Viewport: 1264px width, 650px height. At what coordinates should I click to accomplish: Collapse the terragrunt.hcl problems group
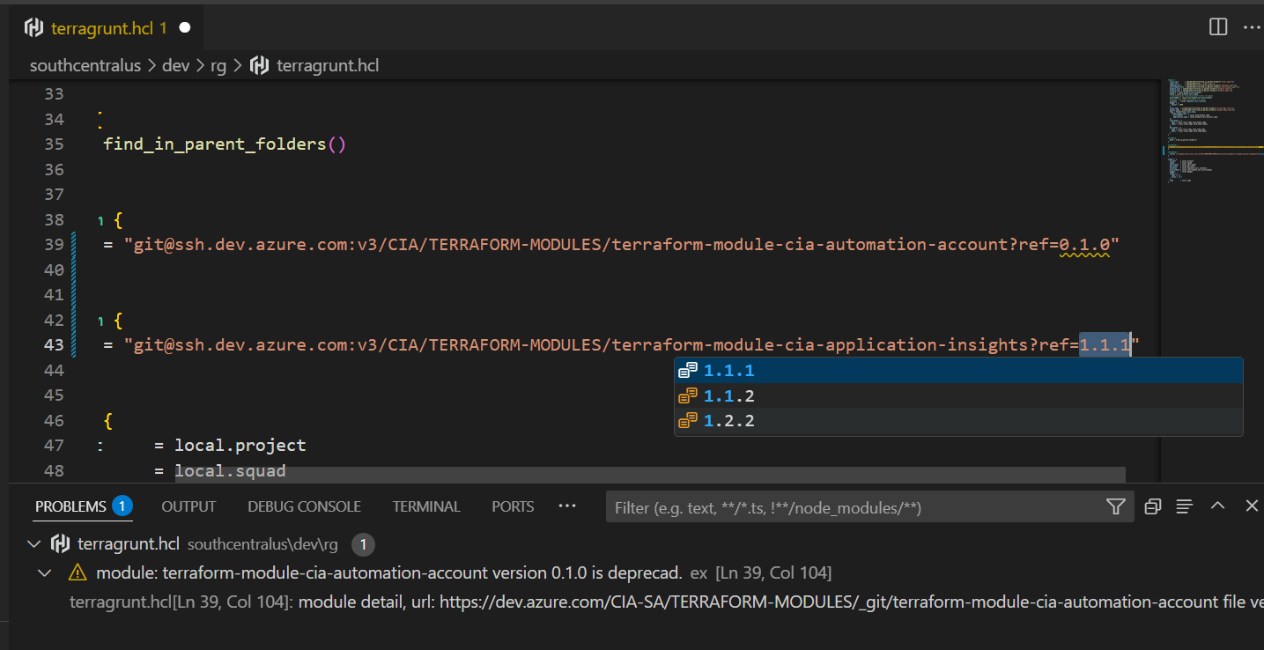(34, 543)
